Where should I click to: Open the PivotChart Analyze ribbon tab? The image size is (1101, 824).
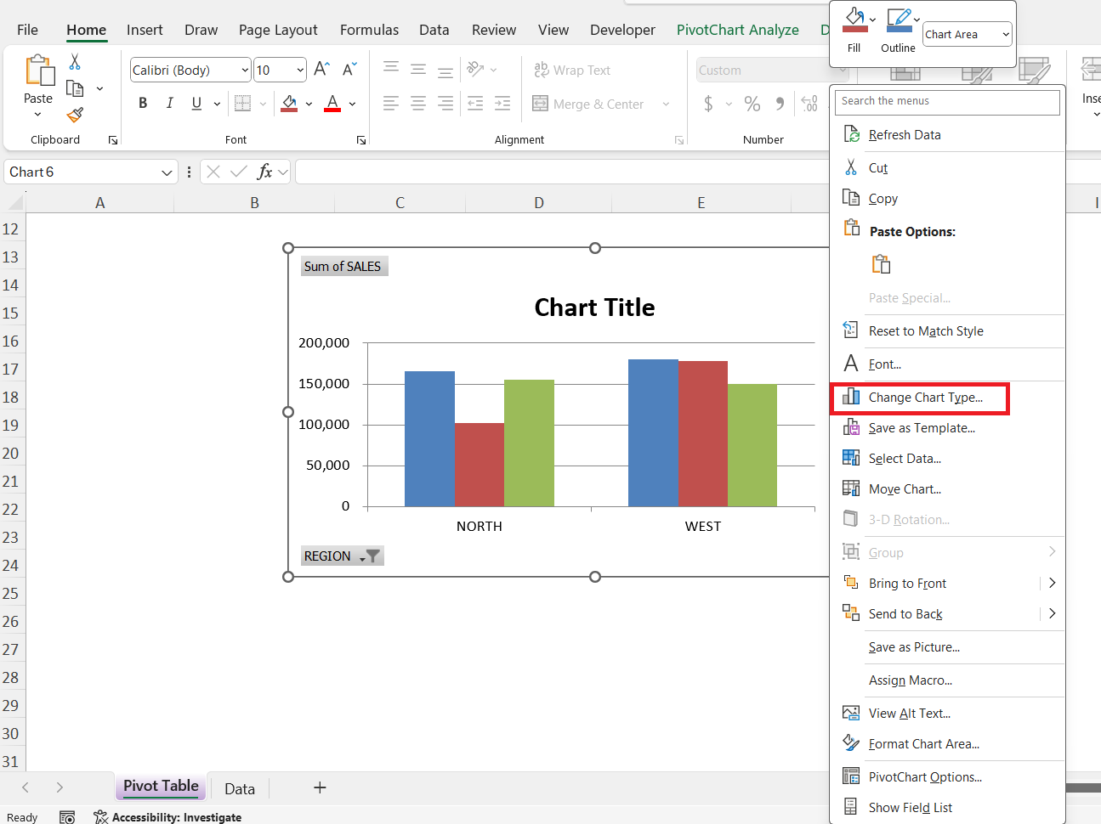737,30
